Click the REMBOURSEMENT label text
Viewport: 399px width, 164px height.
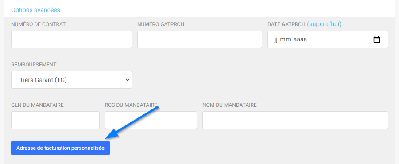[x=34, y=65]
